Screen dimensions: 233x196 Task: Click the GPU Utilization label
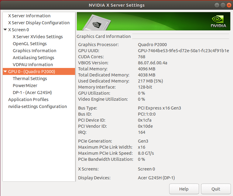tap(94, 93)
